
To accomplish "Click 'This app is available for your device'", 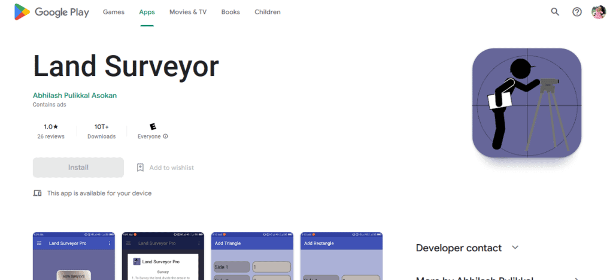I will point(99,193).
